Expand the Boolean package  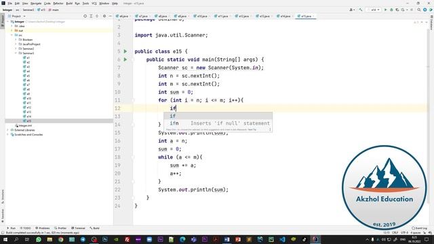[16, 39]
